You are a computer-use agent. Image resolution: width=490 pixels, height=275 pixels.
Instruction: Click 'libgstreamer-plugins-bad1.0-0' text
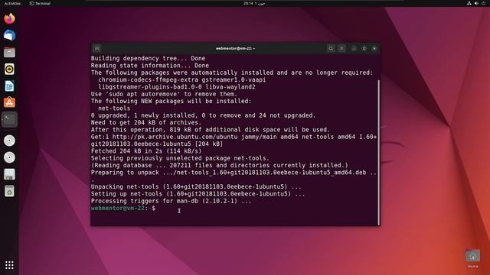pyautogui.click(x=150, y=87)
